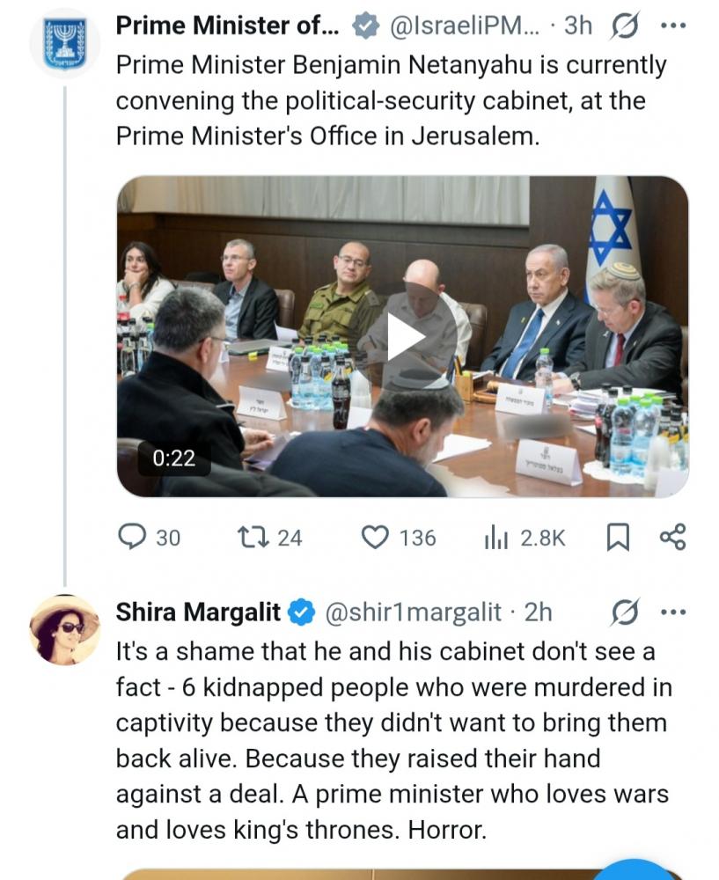Open the 3h timestamp of the post
The image size is (719, 880).
577,26
